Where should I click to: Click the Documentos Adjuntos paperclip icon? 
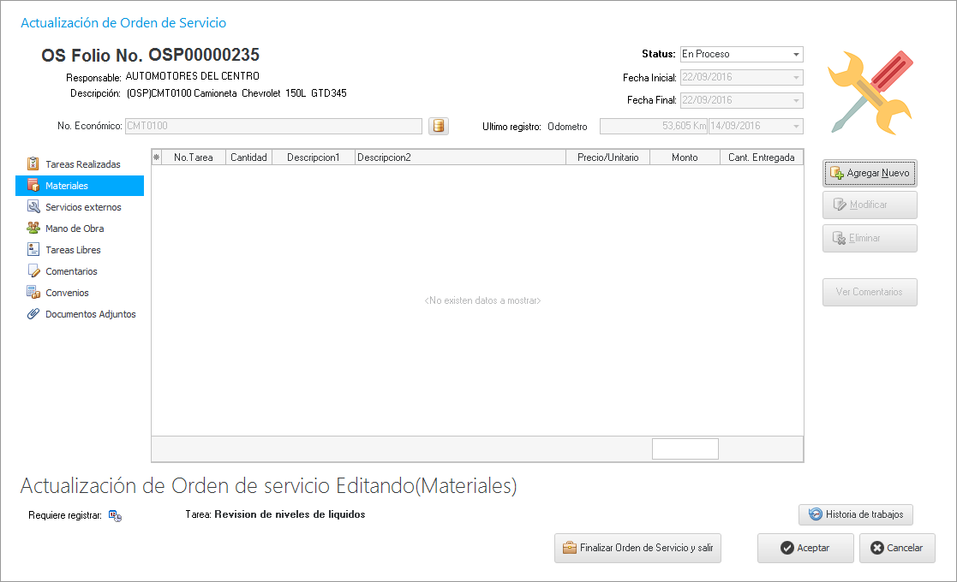(33, 314)
